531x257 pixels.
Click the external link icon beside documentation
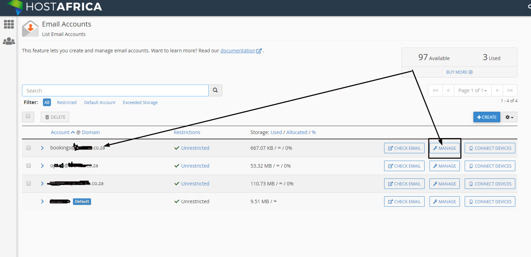coord(259,51)
